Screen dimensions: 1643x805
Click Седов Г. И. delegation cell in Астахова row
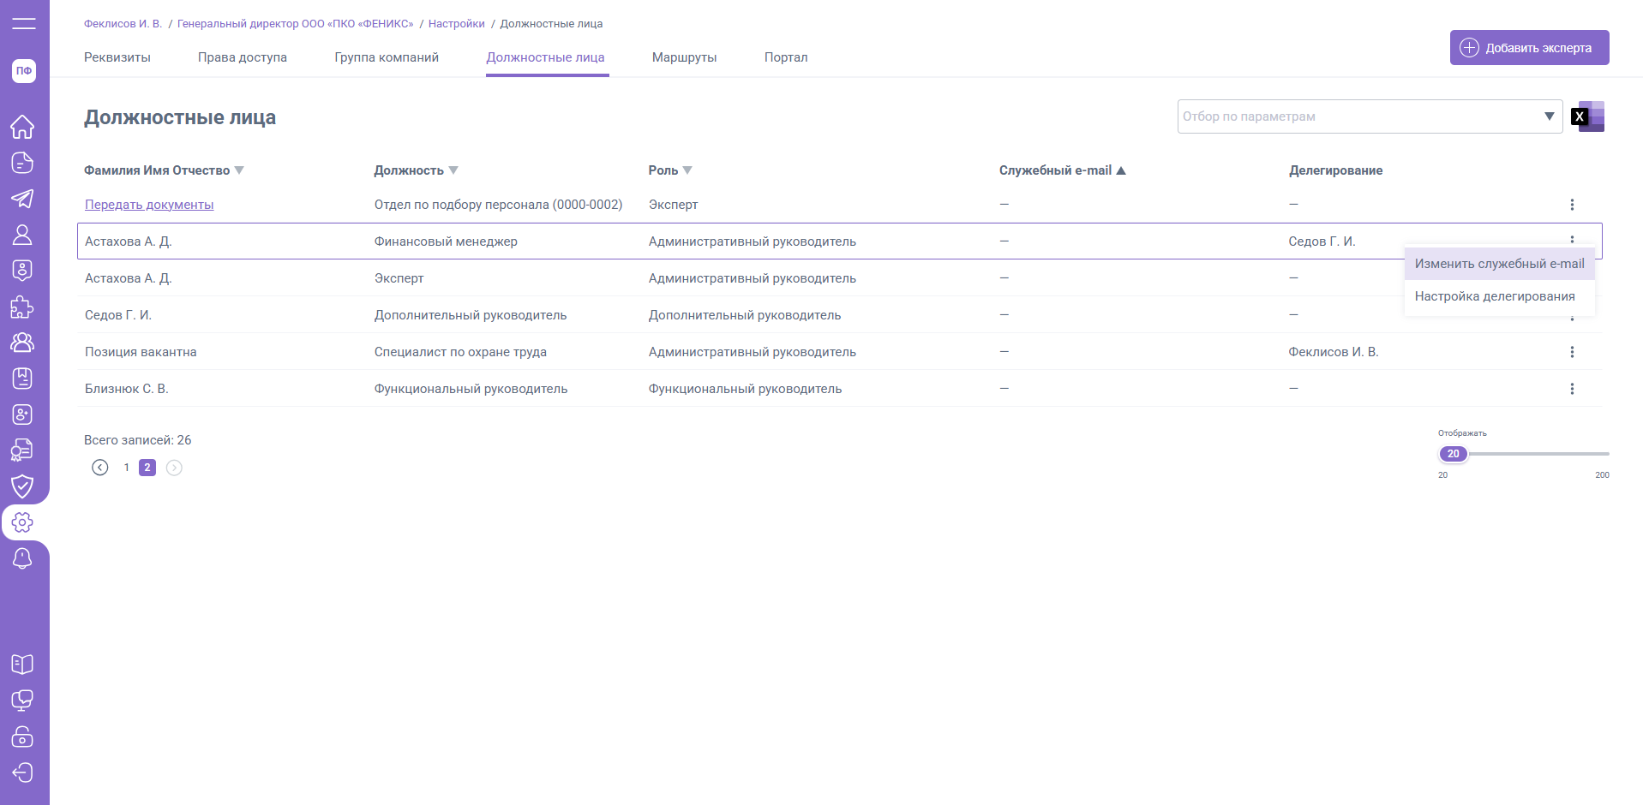(1322, 241)
